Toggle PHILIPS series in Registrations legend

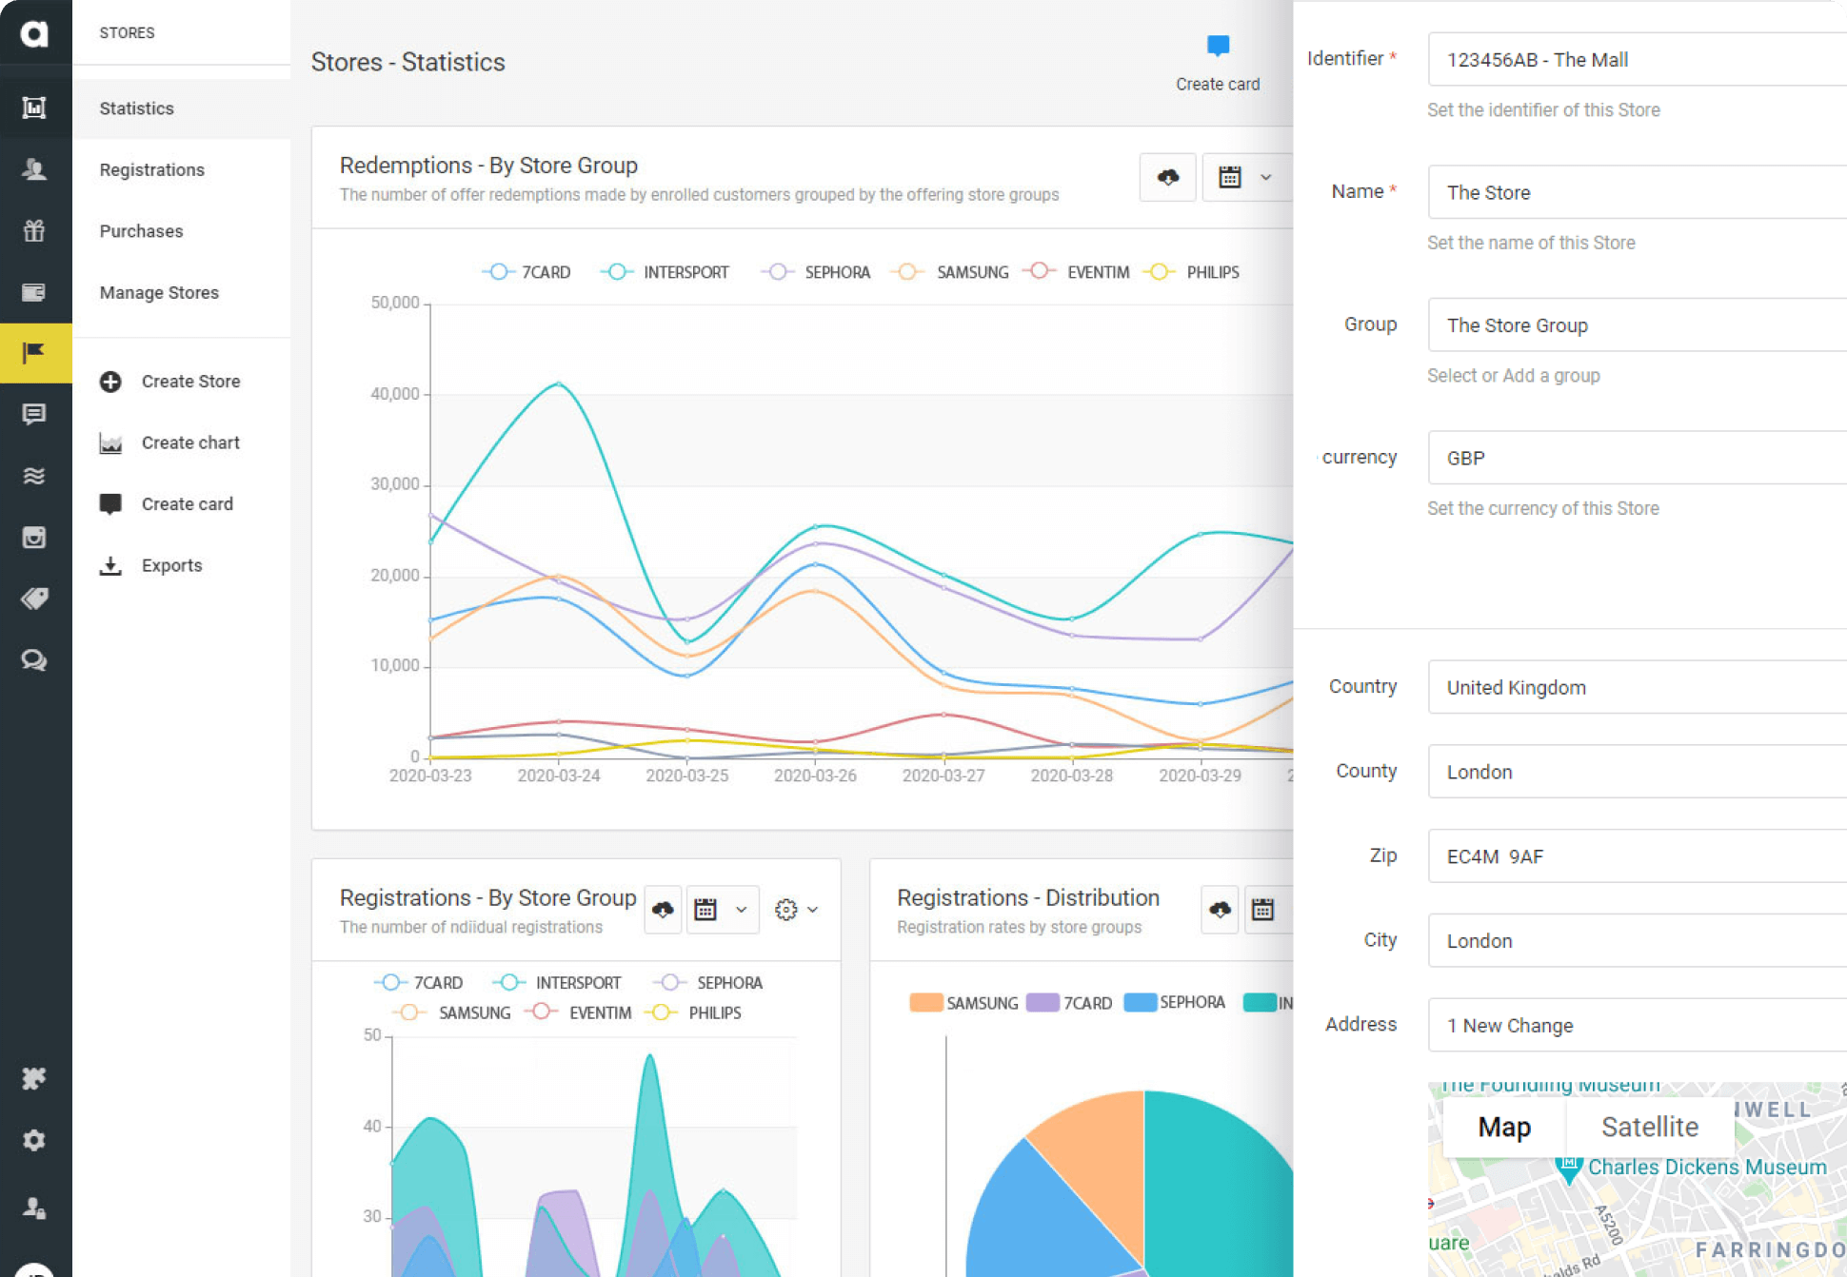(693, 1012)
